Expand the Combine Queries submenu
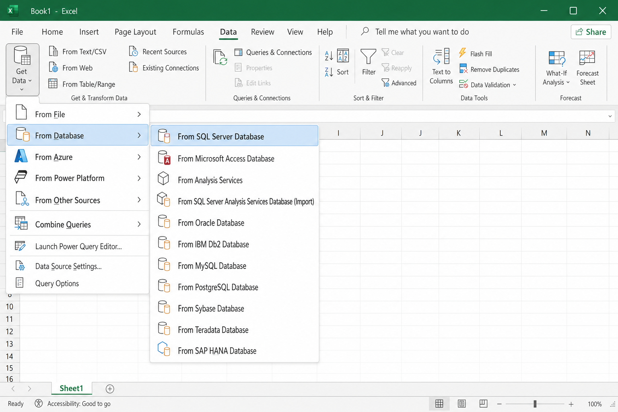 pos(78,224)
